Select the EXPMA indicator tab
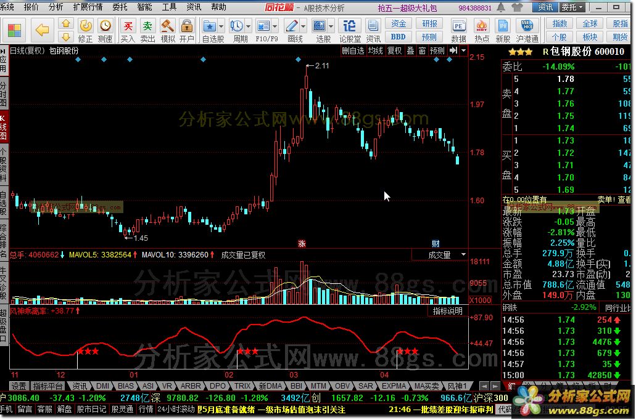The height and width of the screenshot is (420, 636). [x=394, y=386]
